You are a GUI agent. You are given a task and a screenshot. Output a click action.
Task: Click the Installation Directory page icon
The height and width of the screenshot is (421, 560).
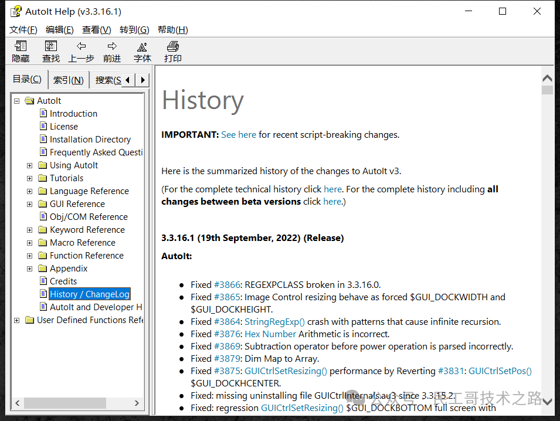pyautogui.click(x=43, y=139)
